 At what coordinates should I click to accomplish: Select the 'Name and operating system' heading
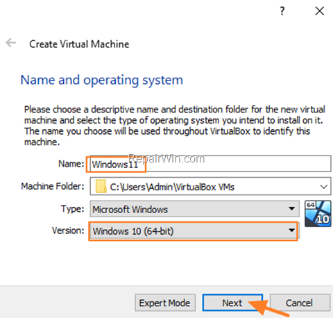tap(102, 80)
